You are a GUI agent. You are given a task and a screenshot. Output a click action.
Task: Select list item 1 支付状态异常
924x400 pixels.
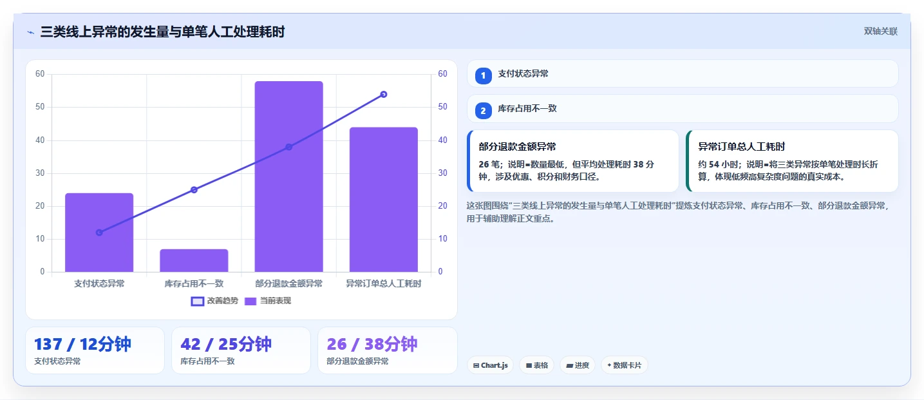683,73
